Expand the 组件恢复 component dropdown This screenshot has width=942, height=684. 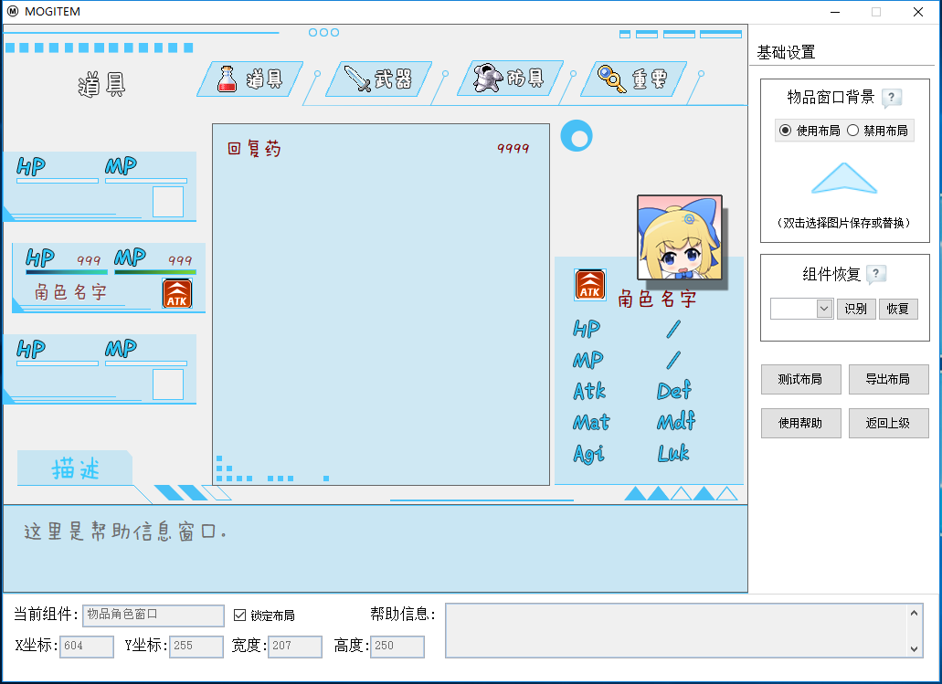(x=823, y=309)
